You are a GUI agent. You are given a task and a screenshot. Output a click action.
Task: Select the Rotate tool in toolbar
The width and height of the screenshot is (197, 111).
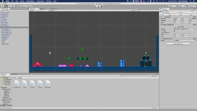[x=9, y=6]
